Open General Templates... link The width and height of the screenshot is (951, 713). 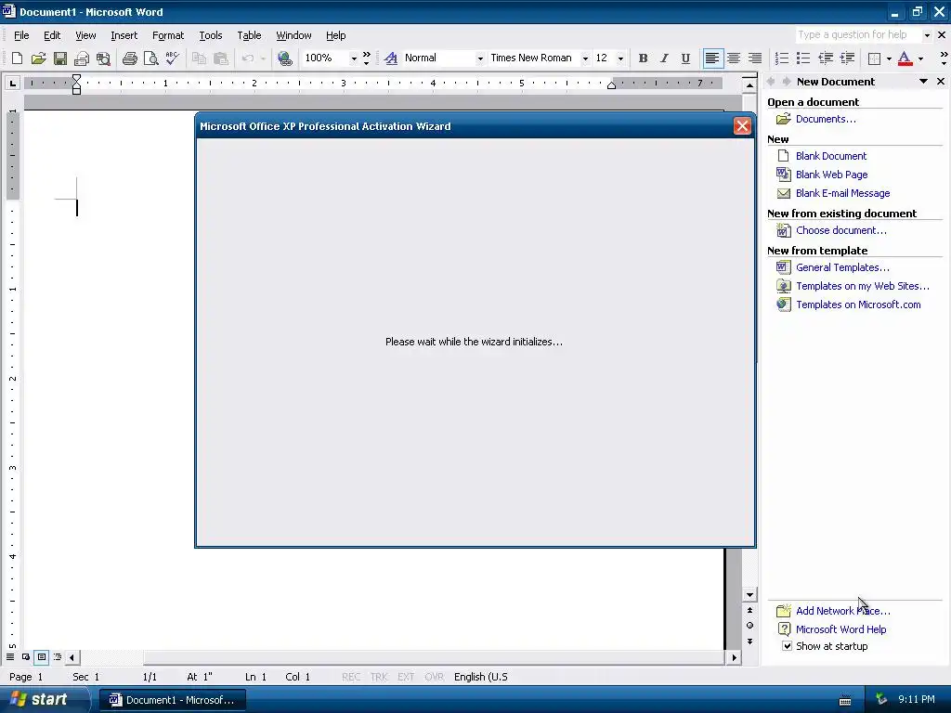(x=842, y=267)
